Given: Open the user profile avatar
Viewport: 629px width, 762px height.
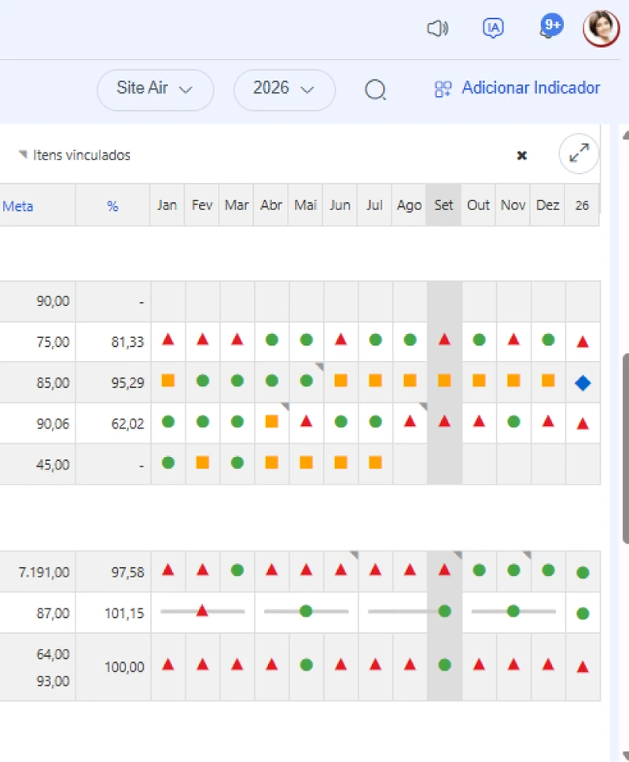Looking at the screenshot, I should pyautogui.click(x=601, y=28).
